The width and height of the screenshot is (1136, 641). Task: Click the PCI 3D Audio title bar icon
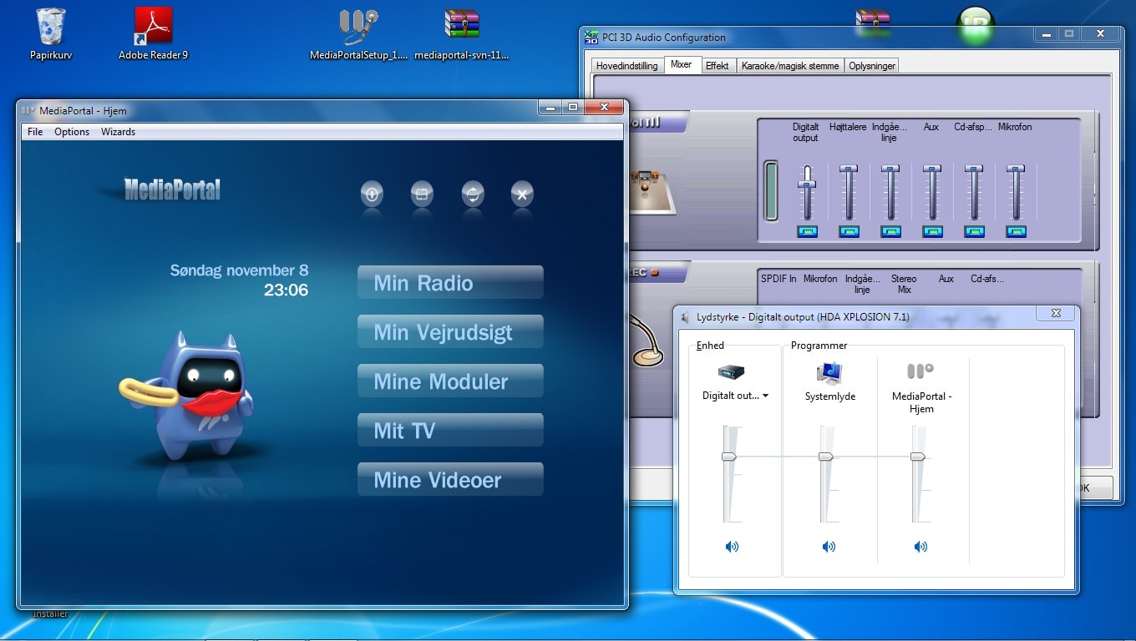[591, 37]
